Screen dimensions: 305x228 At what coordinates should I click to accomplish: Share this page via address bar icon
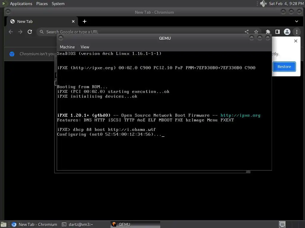pos(247,32)
